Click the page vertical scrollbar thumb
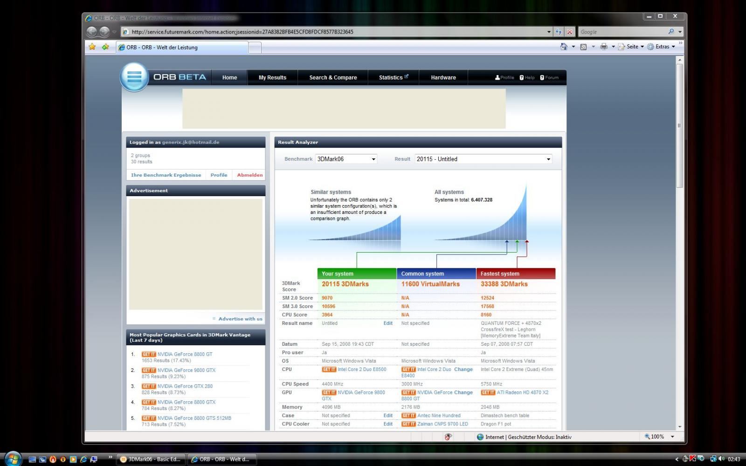 (680, 126)
